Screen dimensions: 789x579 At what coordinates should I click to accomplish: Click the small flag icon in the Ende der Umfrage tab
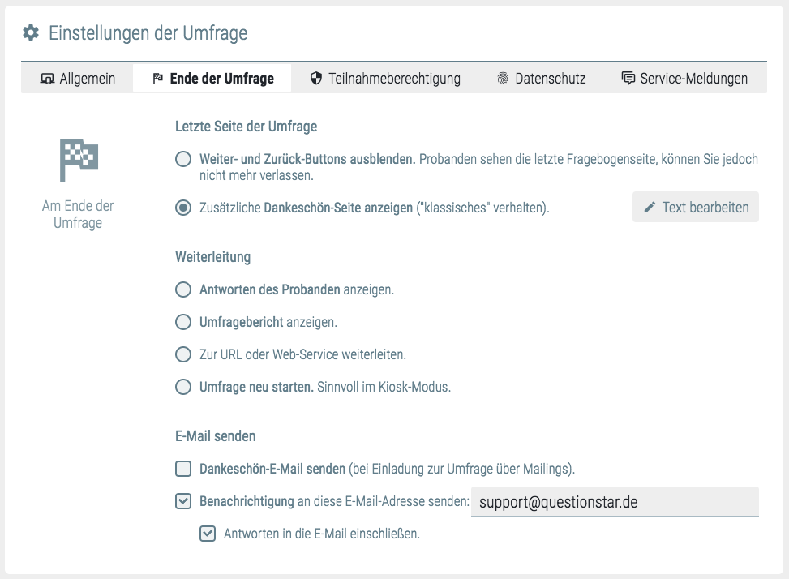[x=158, y=79]
